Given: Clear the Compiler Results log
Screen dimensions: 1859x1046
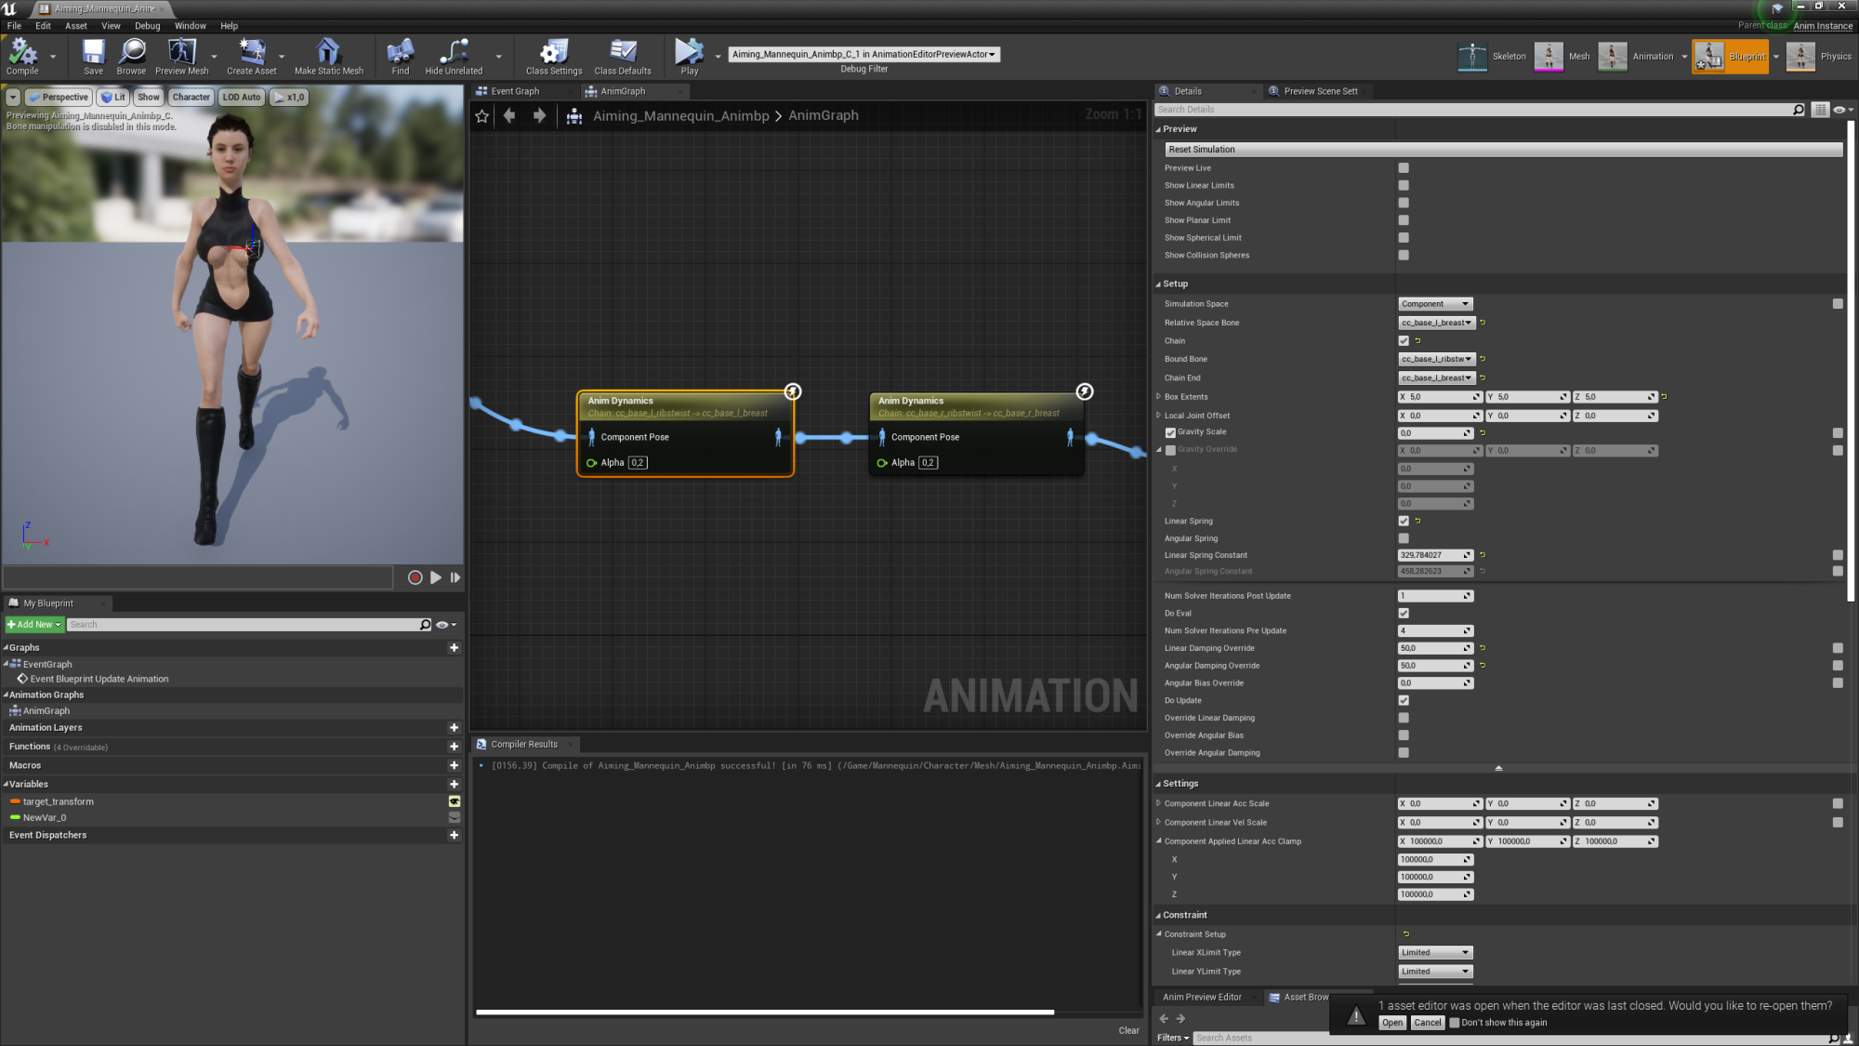Looking at the screenshot, I should point(1128,1030).
